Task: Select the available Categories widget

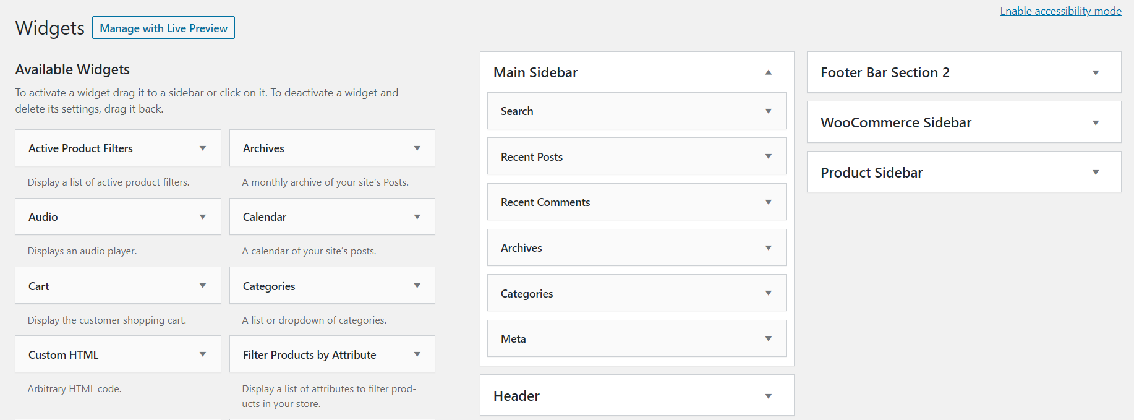Action: 270,286
